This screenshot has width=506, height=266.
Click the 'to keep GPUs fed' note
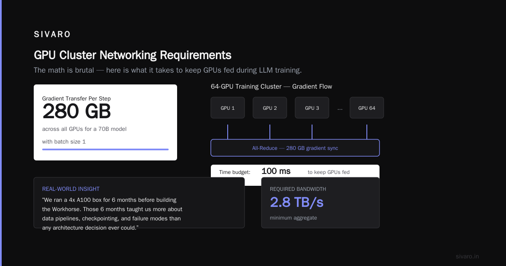[x=328, y=172]
